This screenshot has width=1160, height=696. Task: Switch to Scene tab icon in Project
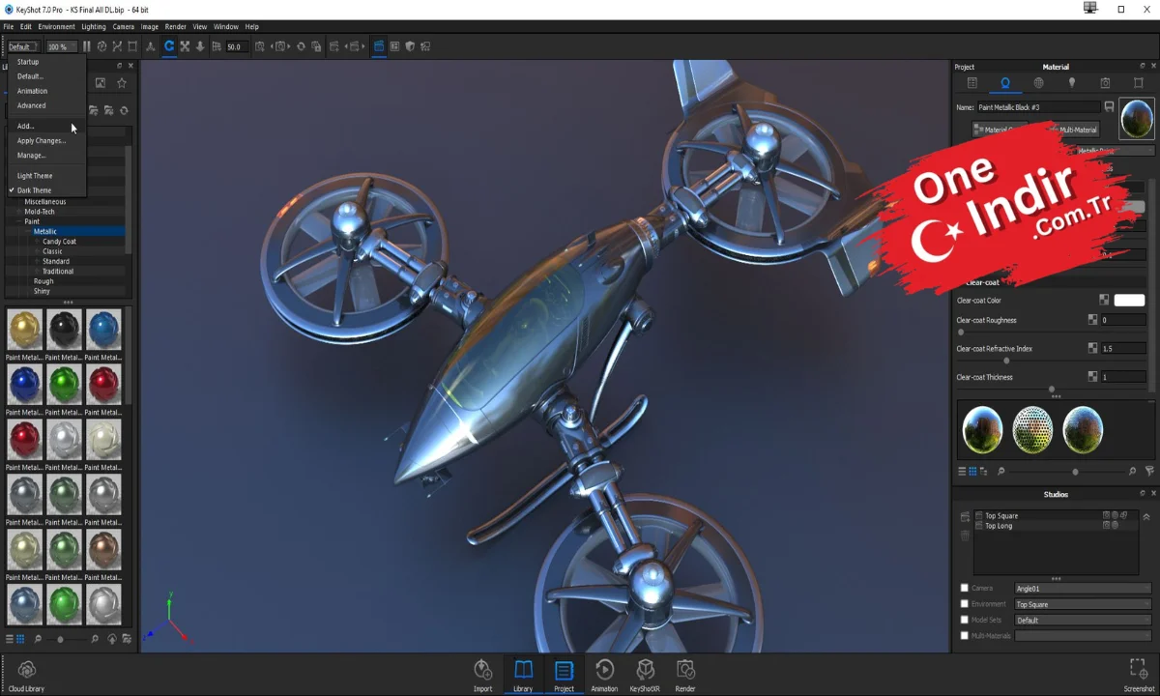click(x=972, y=83)
